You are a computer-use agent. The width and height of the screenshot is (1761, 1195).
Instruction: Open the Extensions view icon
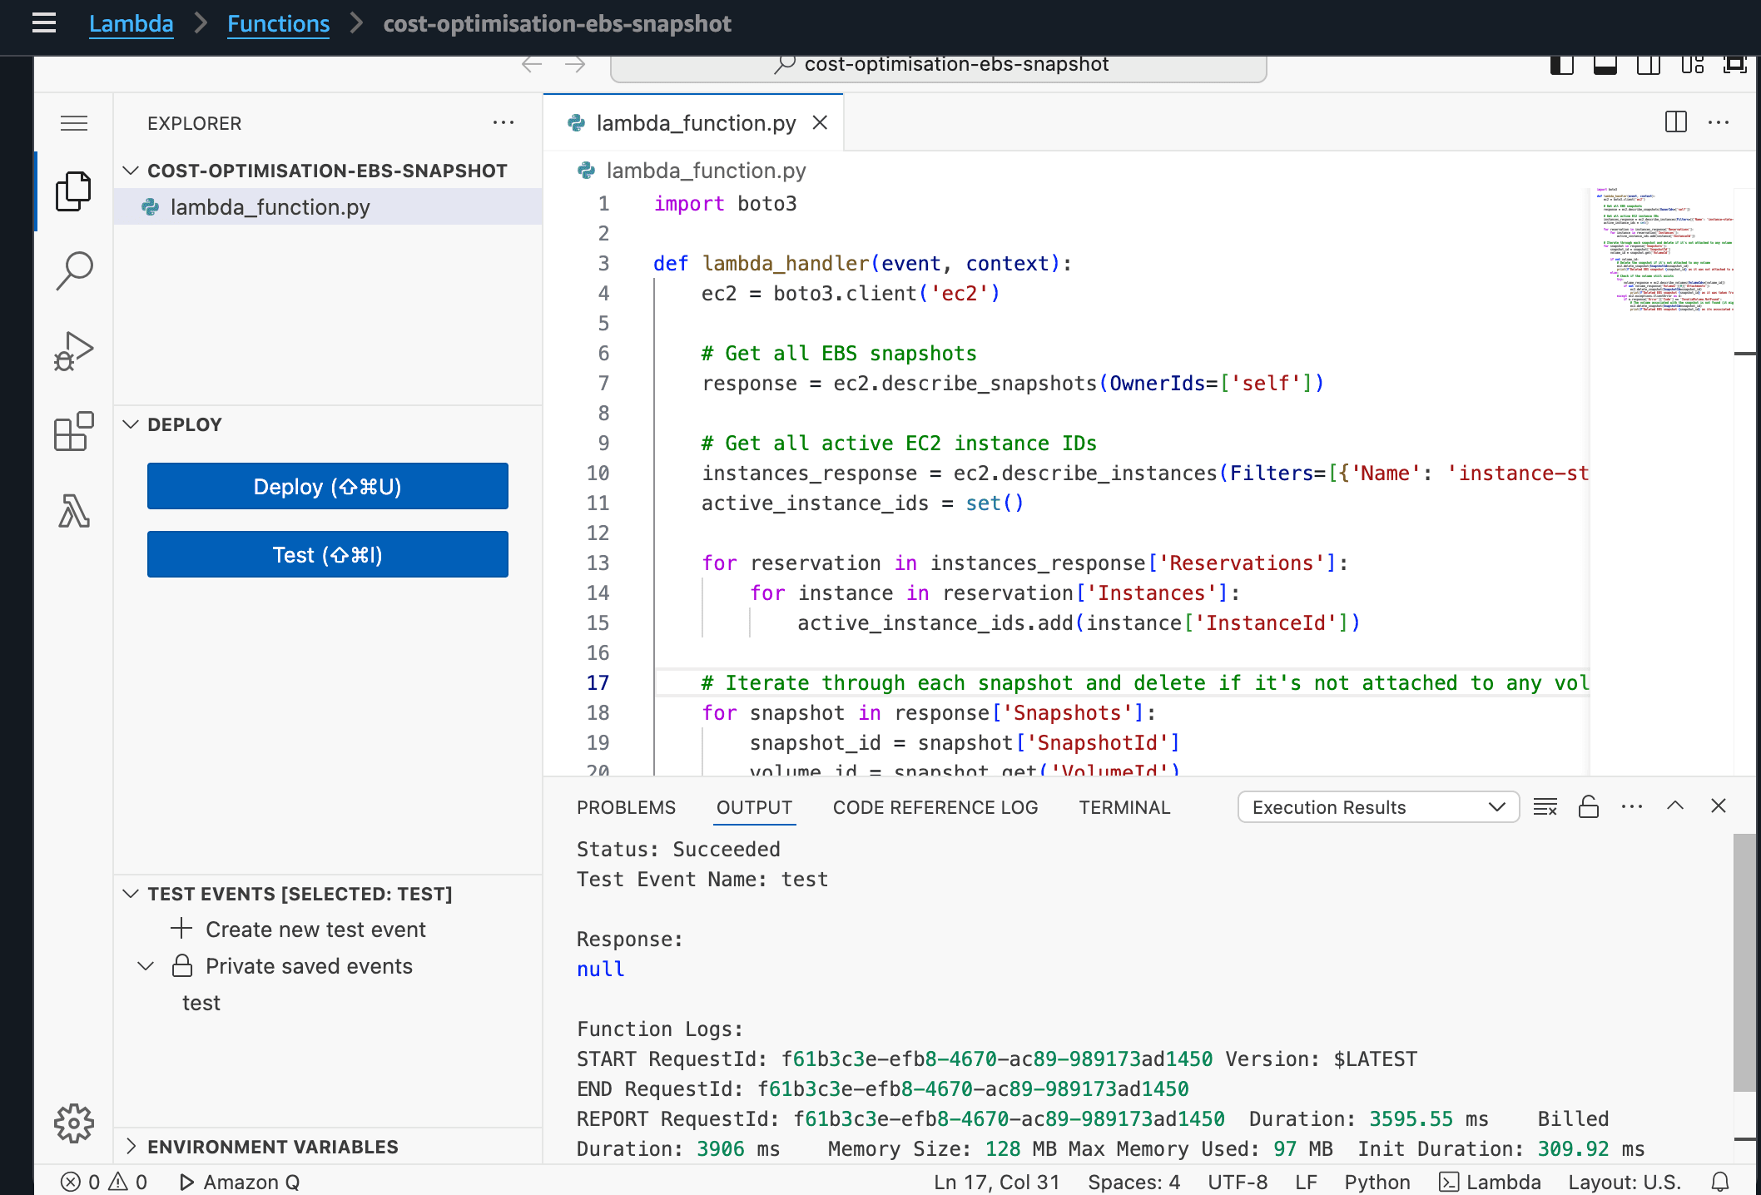point(74,431)
